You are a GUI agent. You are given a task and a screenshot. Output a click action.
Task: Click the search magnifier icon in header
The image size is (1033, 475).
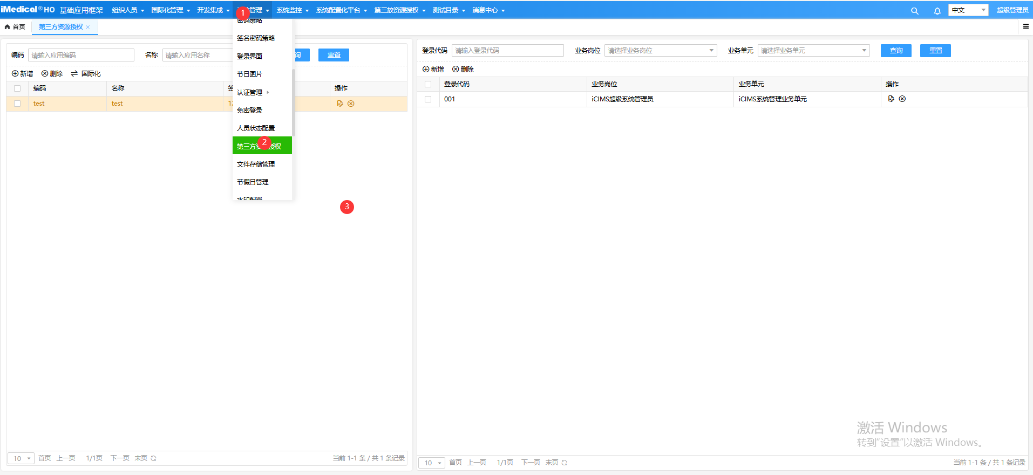[914, 11]
